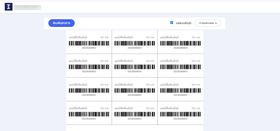
Task: Open the การแสดงผล dropdown
Action: [x=208, y=23]
